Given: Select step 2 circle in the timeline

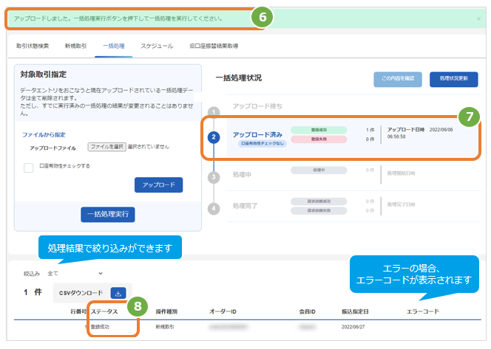Looking at the screenshot, I should pyautogui.click(x=214, y=137).
